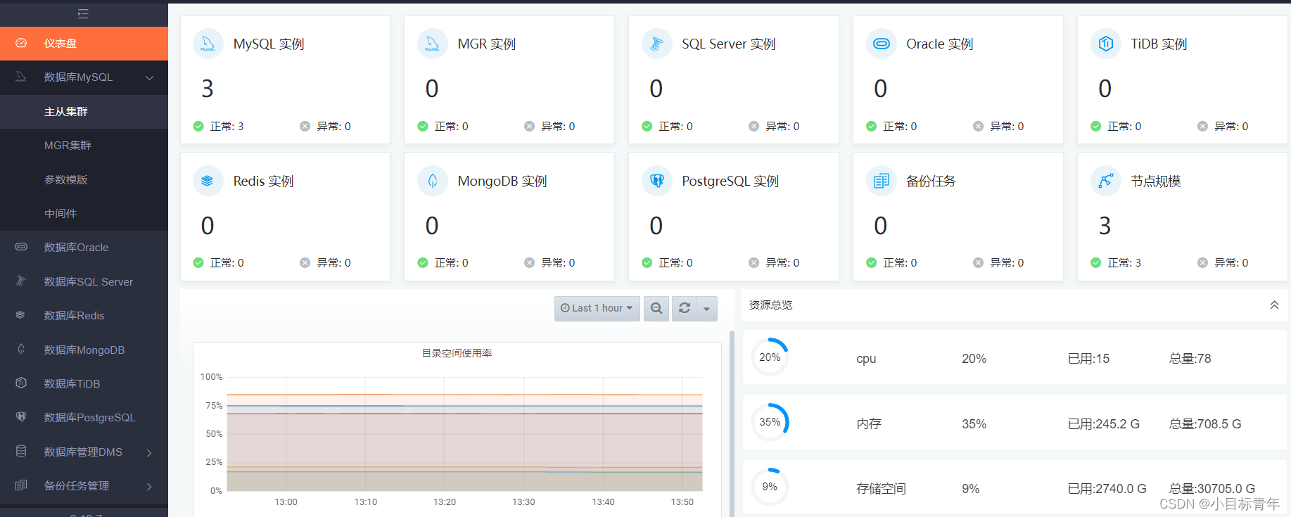Click the MongoDB instance card icon

pyautogui.click(x=432, y=181)
